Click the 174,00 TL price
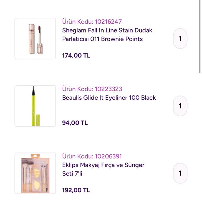This screenshot has height=202, width=202. tap(76, 56)
